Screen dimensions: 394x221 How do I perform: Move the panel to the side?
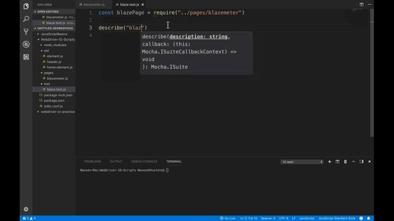(x=361, y=162)
